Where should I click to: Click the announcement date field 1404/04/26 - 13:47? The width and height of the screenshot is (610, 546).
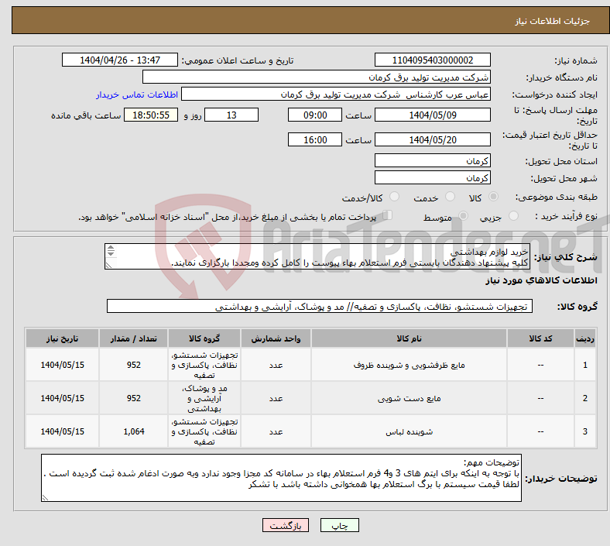click(x=120, y=60)
